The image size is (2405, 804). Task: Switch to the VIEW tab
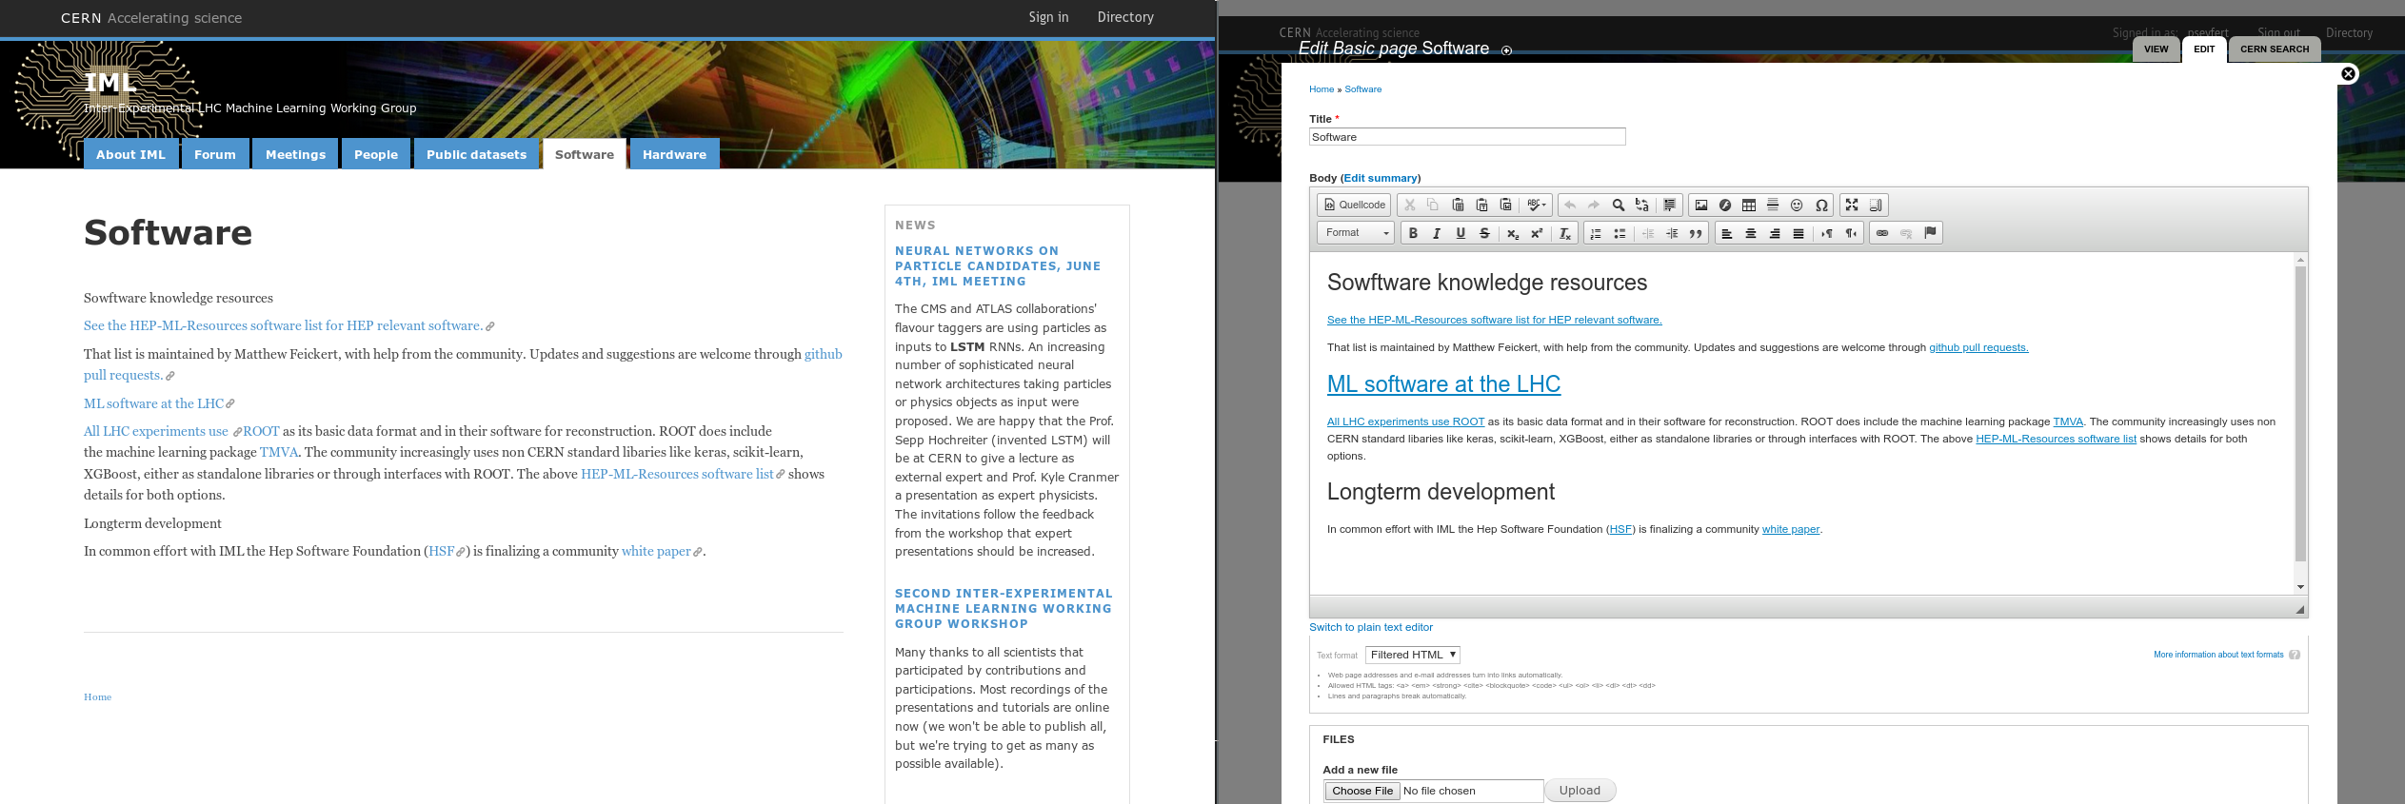(2157, 49)
